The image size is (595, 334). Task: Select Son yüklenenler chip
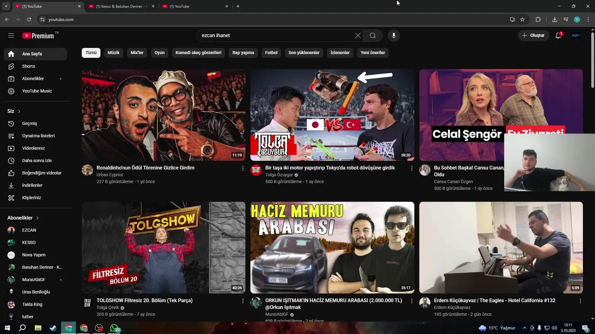tap(304, 53)
